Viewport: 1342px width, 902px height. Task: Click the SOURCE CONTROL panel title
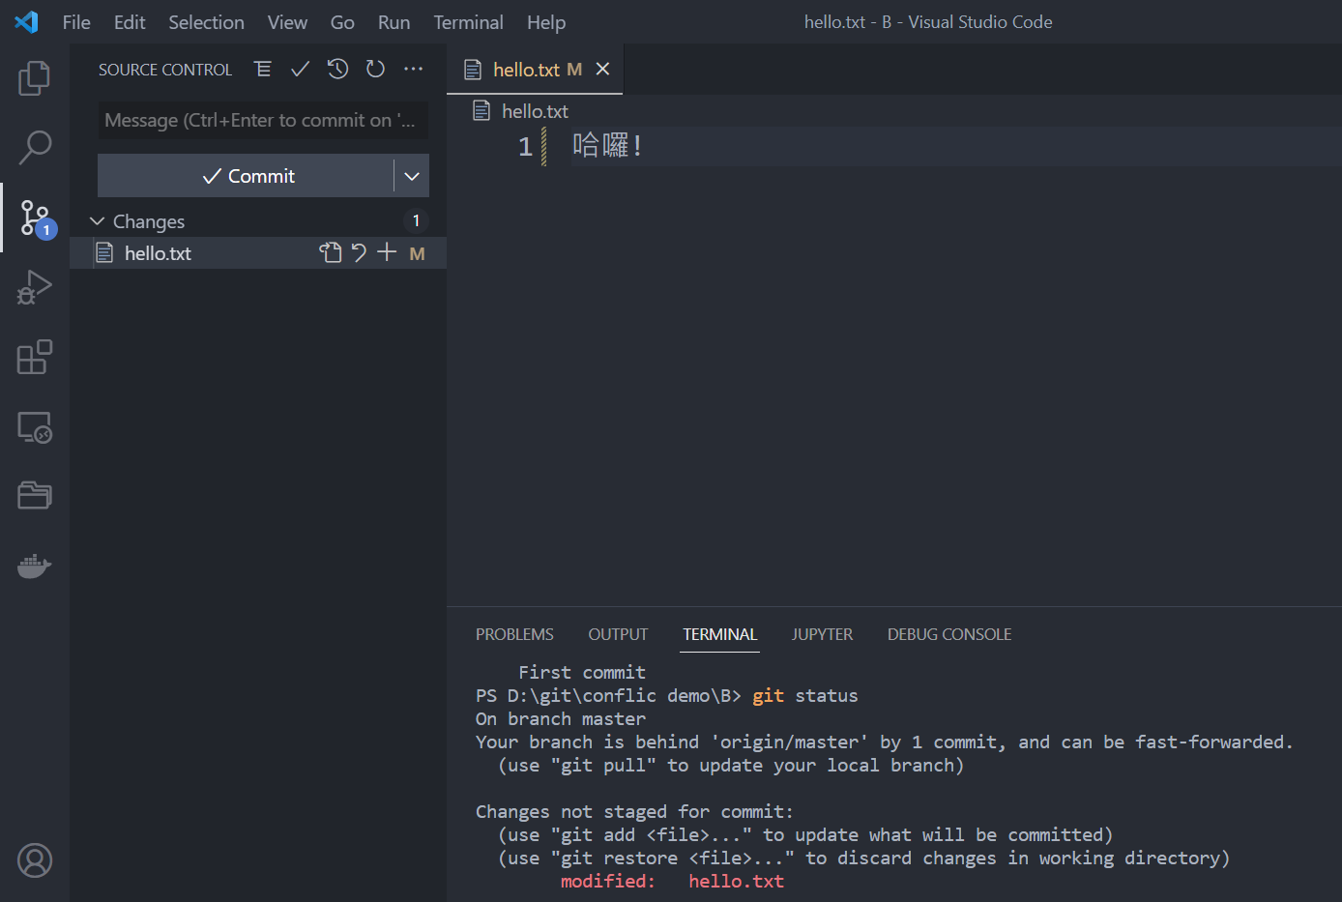pyautogui.click(x=165, y=70)
